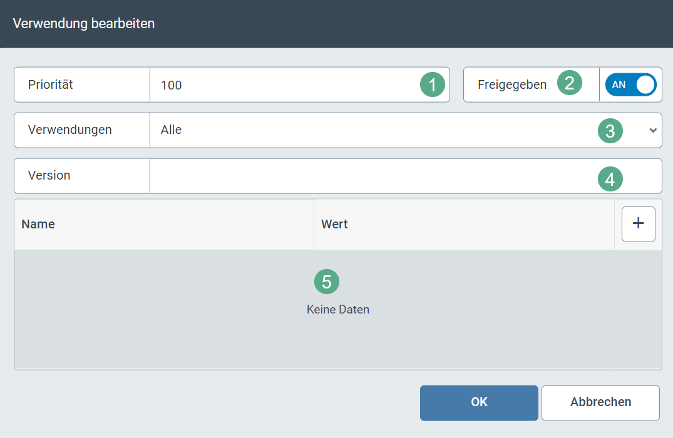Screen dimensions: 673x438
Task: Click the Verwendung bearbeiten title bar
Action: click(84, 24)
